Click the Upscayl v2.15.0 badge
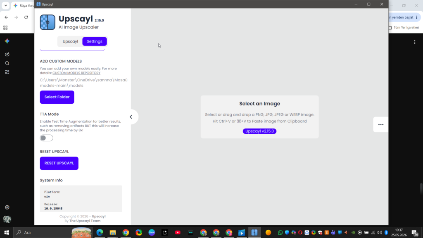 (x=259, y=131)
